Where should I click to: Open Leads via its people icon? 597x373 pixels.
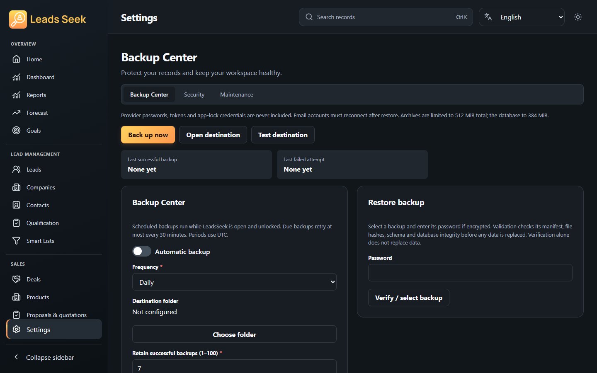click(x=16, y=170)
